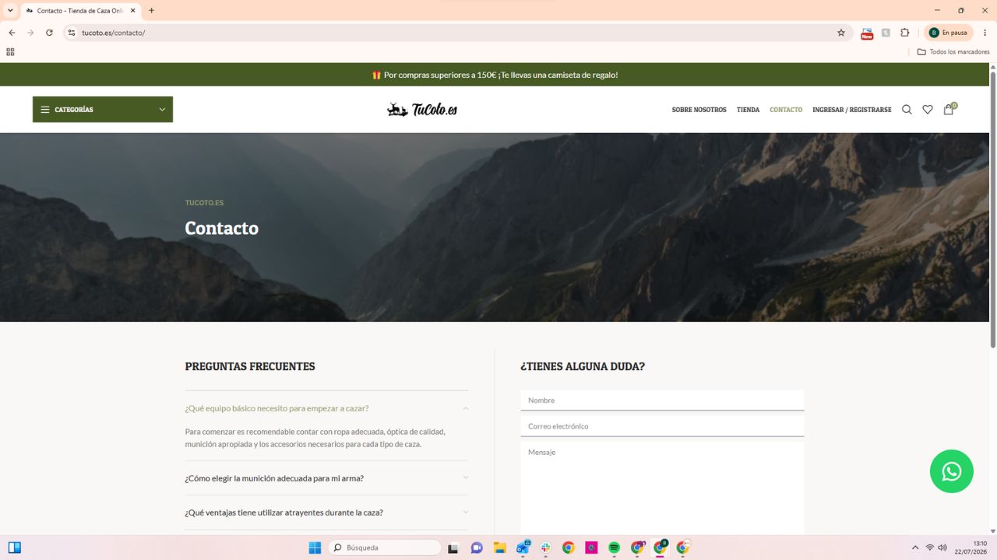This screenshot has width=997, height=560.
Task: Click the browser address bar URL
Action: tap(114, 33)
